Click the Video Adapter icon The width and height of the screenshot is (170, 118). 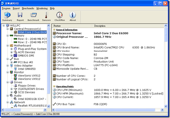click(11, 65)
